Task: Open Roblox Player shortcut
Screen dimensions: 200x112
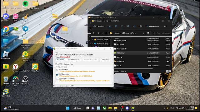Action: [6, 55]
